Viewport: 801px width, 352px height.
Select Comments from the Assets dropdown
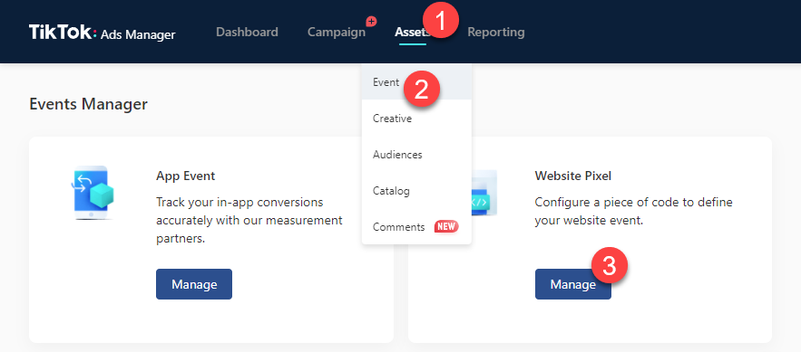pyautogui.click(x=416, y=227)
